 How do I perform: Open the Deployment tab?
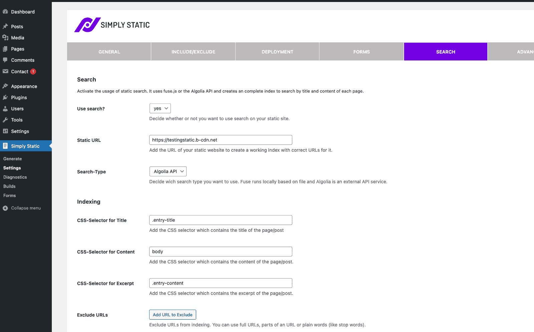(x=277, y=52)
